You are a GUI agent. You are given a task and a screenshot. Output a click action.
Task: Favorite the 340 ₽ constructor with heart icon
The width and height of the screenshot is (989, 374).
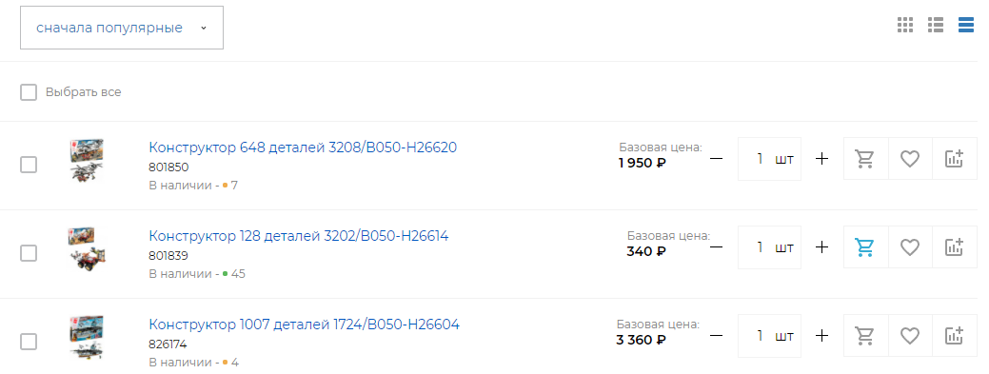click(x=910, y=247)
